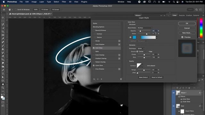Click the Make Default button
Viewport: 205px width, 115px height.
143,77
